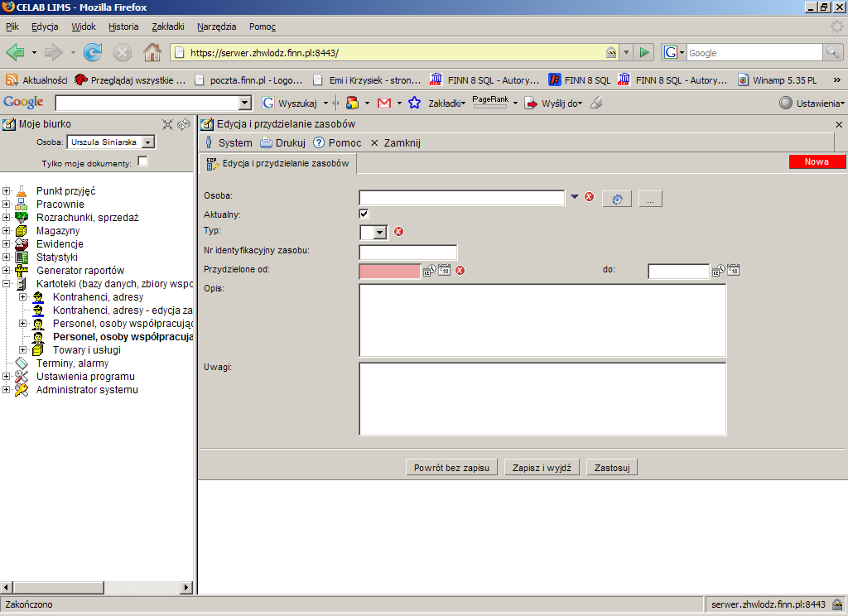The height and width of the screenshot is (616, 848).
Task: Open the Osoba dropdown in Moje biurko
Action: click(x=148, y=142)
